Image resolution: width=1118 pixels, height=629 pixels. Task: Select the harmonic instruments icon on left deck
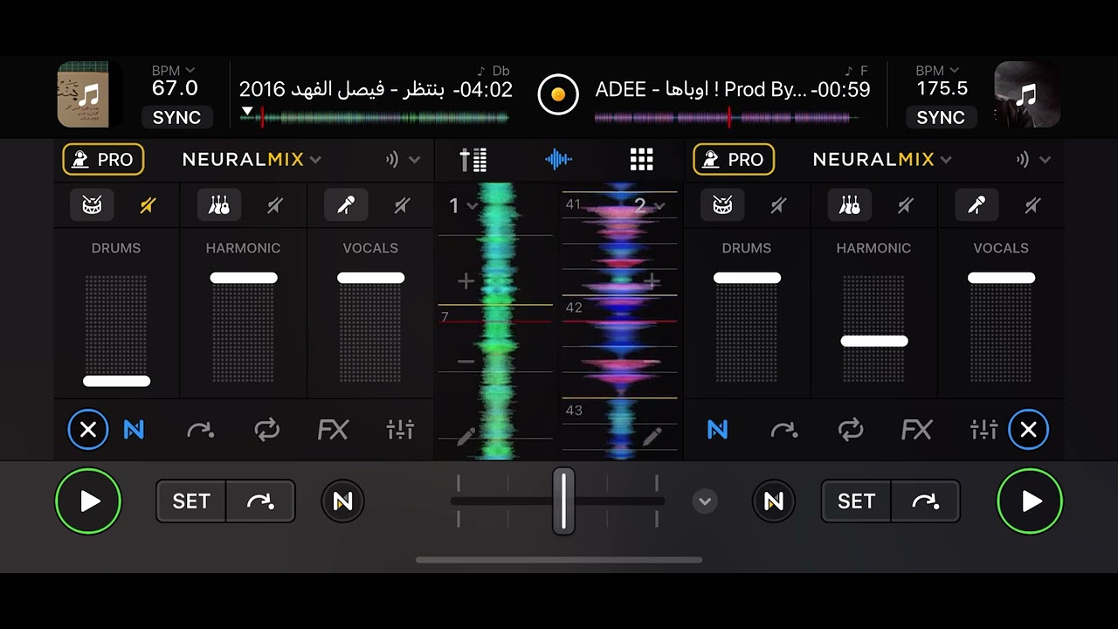click(219, 205)
